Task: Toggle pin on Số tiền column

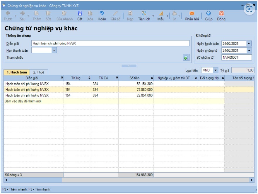Action: (151, 78)
